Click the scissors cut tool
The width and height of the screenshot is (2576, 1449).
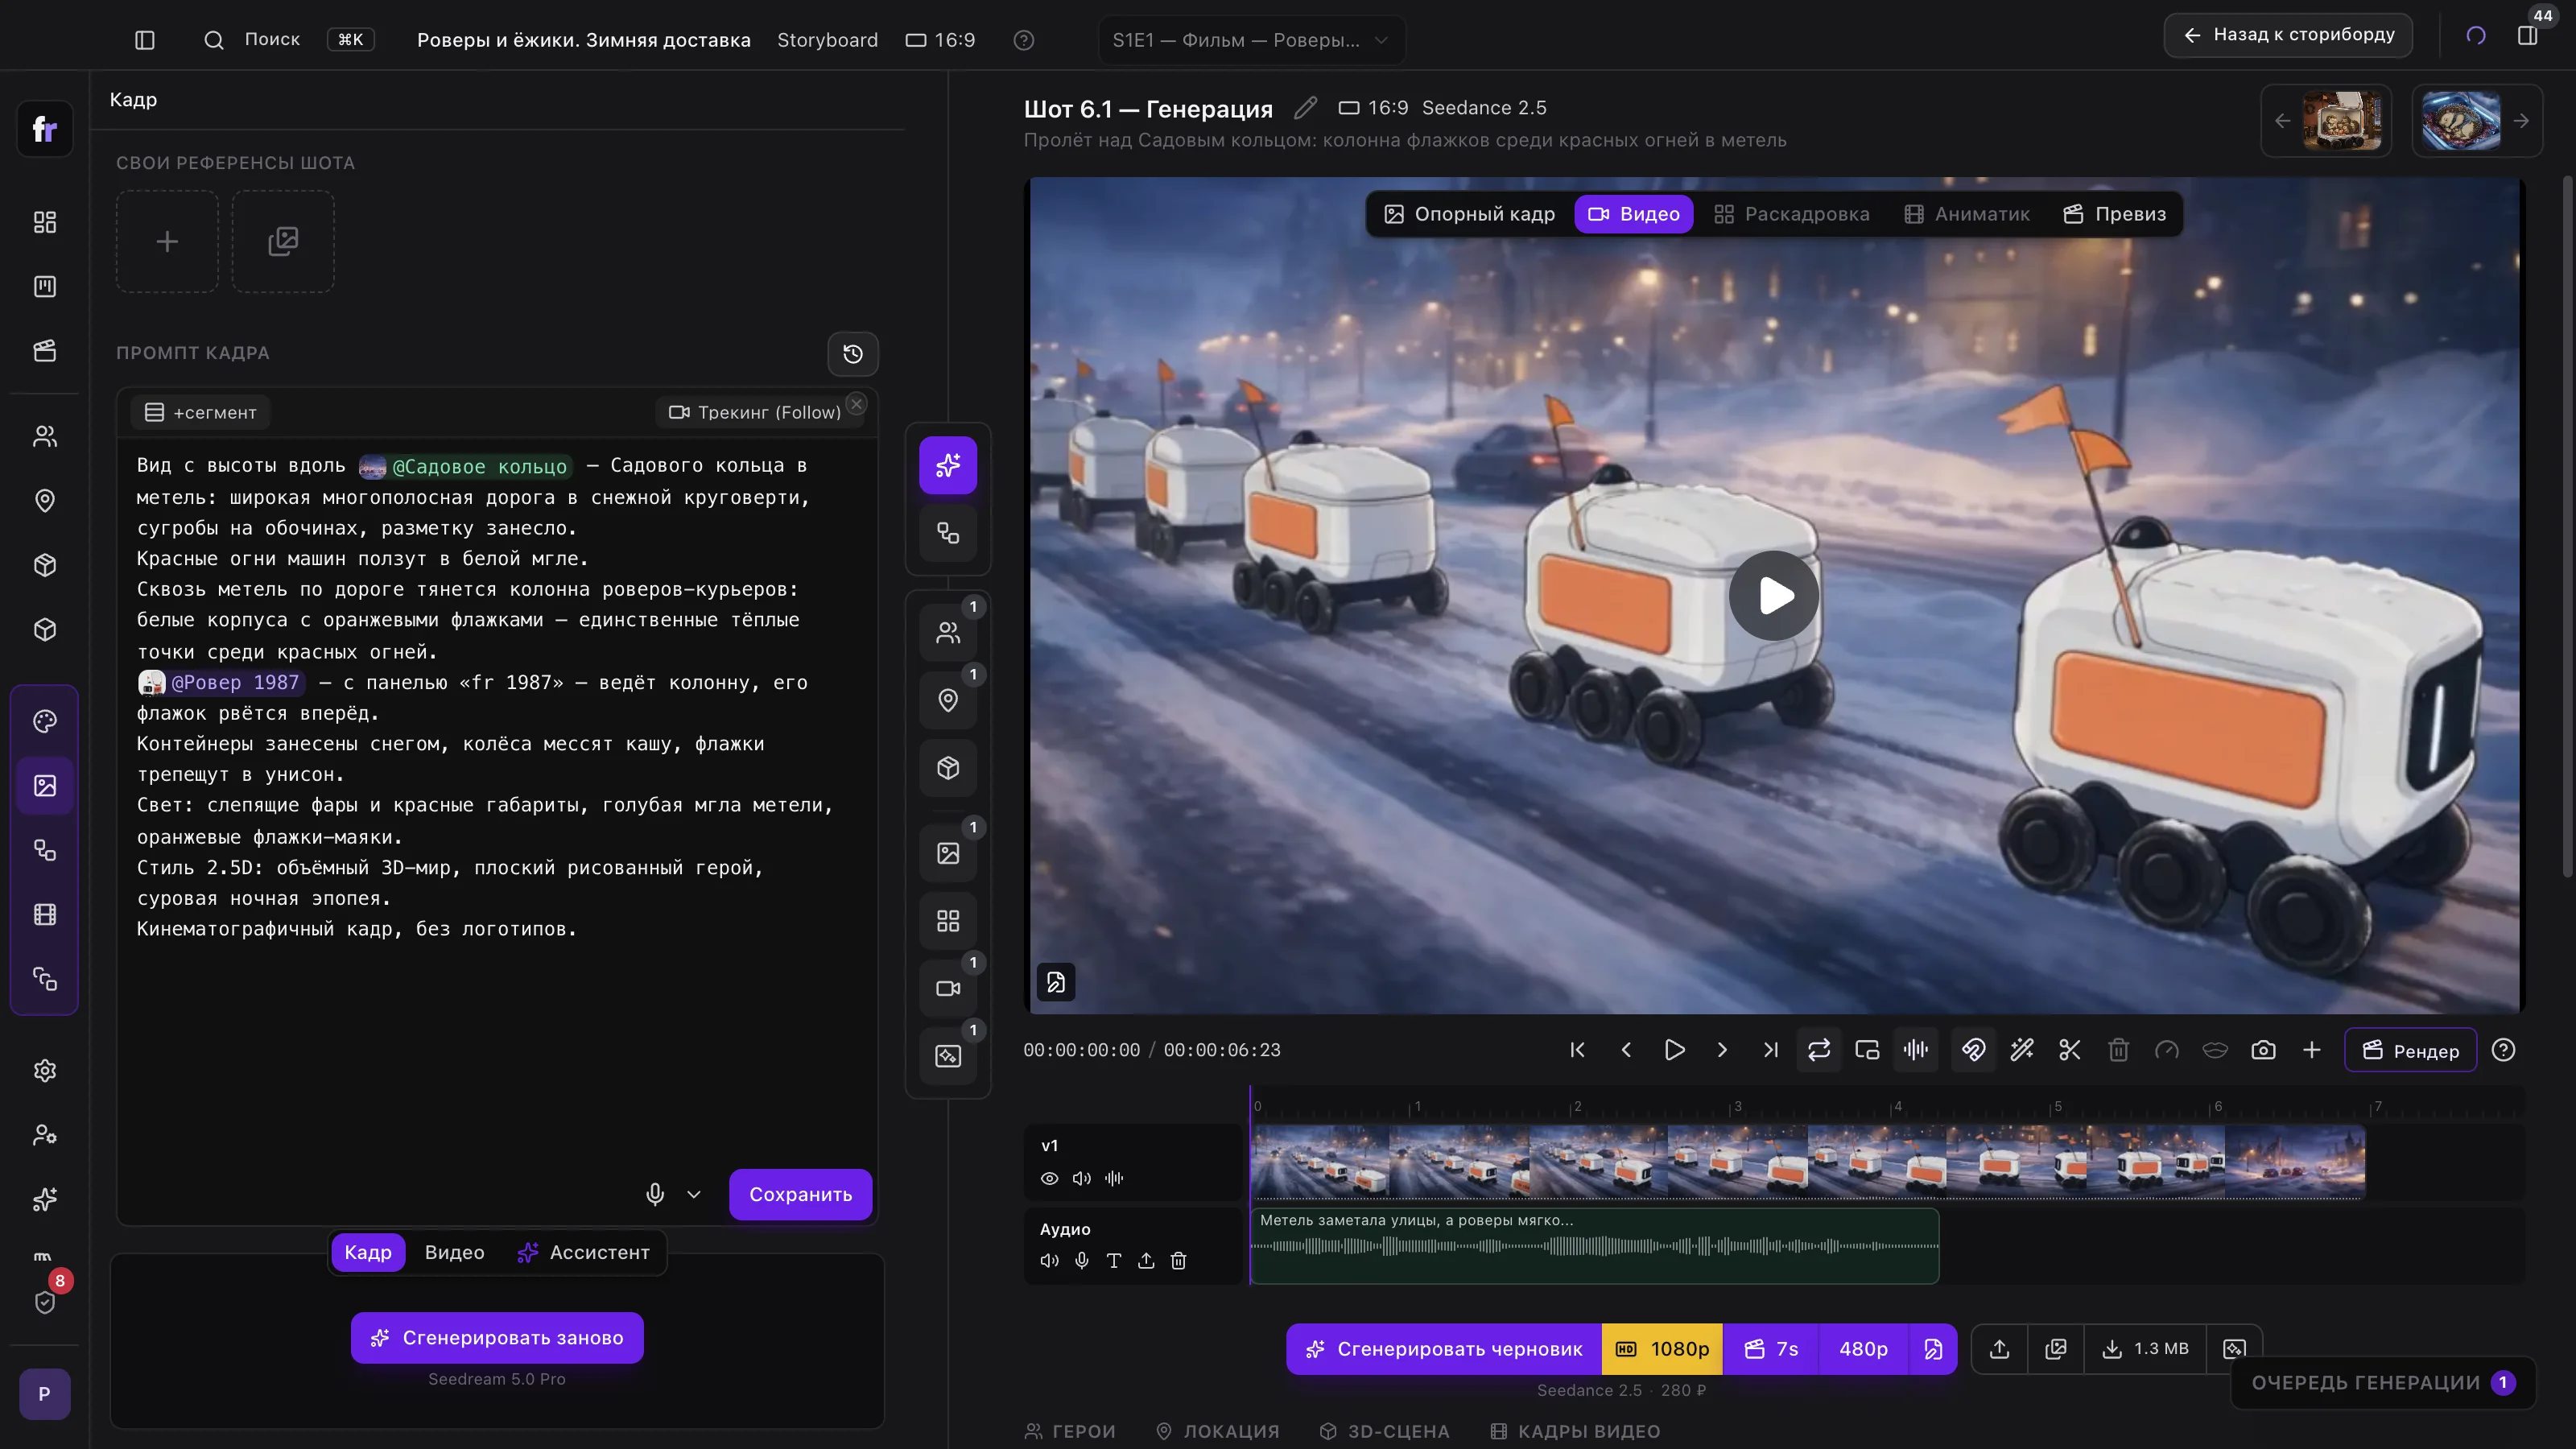2070,1050
